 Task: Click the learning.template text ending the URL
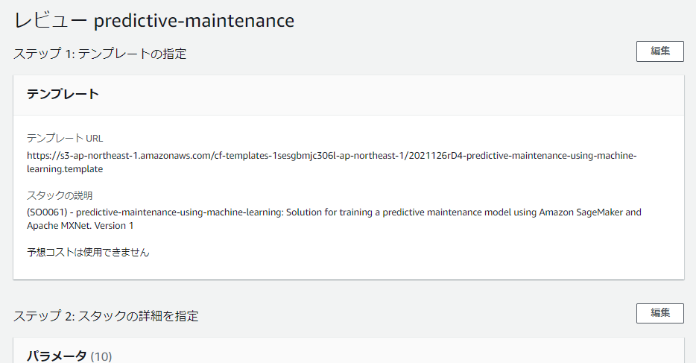64,169
